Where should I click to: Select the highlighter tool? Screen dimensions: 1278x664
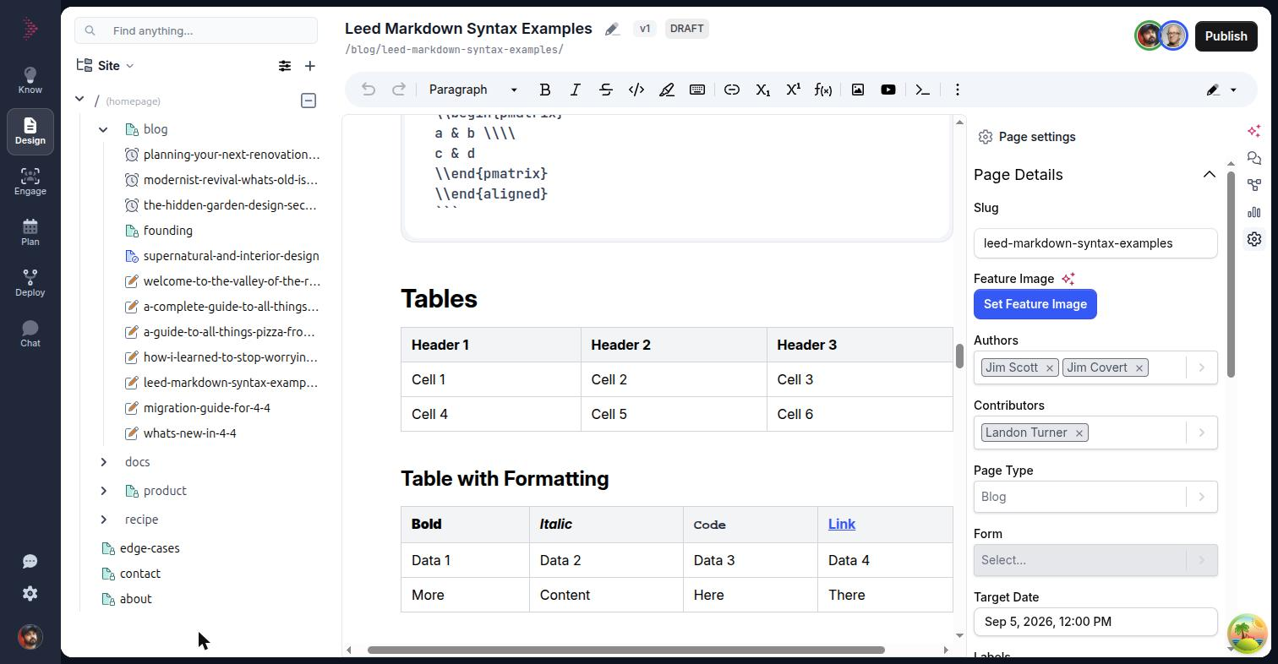point(667,90)
